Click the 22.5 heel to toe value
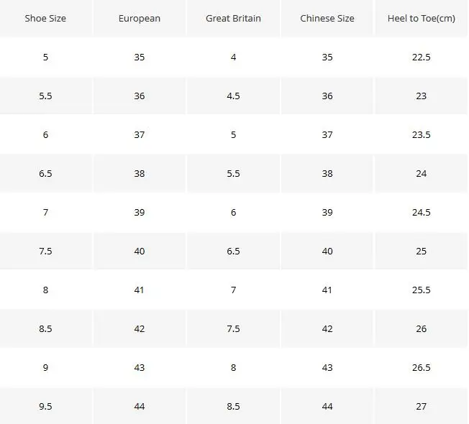469x424 pixels. [421, 57]
